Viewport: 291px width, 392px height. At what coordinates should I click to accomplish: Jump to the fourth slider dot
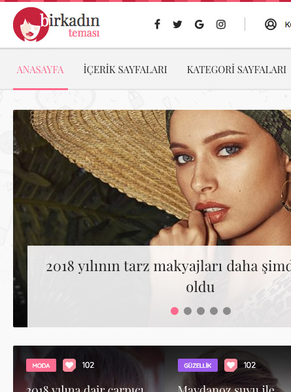coord(214,311)
